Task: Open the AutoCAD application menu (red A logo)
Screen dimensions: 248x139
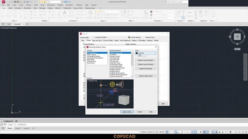Action: click(3, 2)
